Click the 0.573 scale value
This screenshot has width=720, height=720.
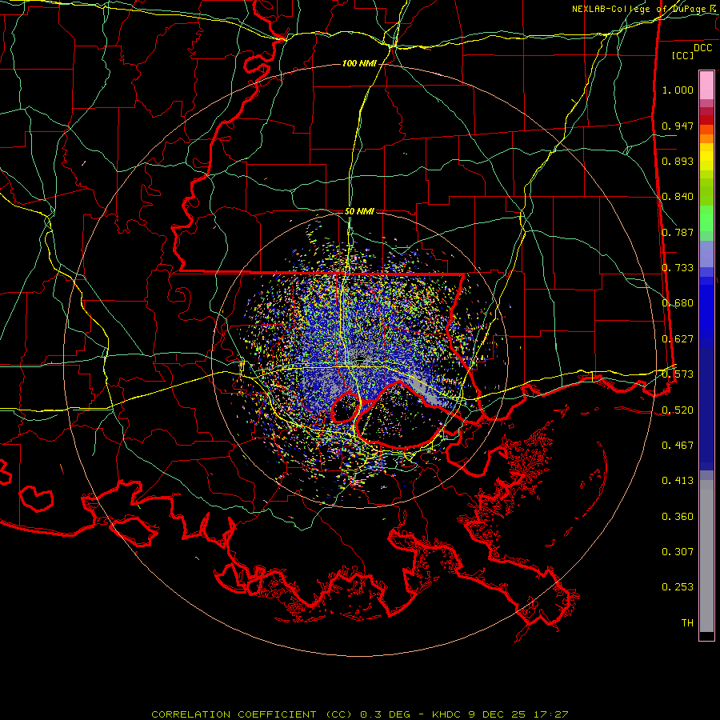tap(678, 374)
